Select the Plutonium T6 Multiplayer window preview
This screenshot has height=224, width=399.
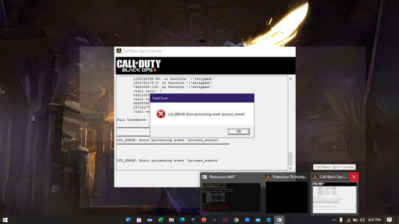287,198
